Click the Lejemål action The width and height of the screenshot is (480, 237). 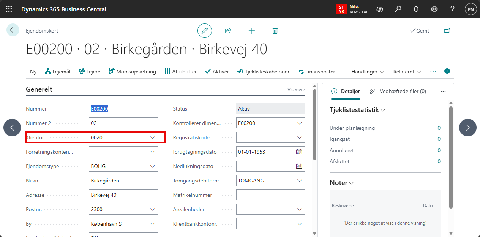[x=57, y=72]
